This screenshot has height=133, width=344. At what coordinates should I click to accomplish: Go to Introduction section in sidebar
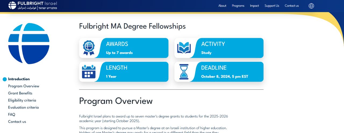pos(19,79)
